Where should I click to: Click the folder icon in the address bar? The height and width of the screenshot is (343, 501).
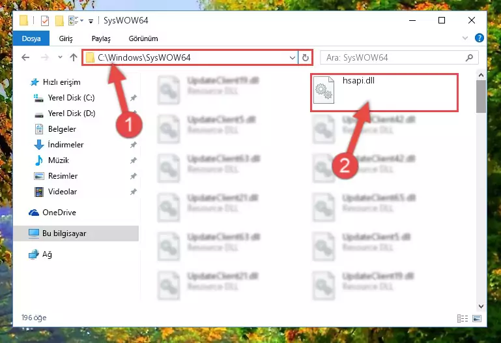(x=90, y=57)
